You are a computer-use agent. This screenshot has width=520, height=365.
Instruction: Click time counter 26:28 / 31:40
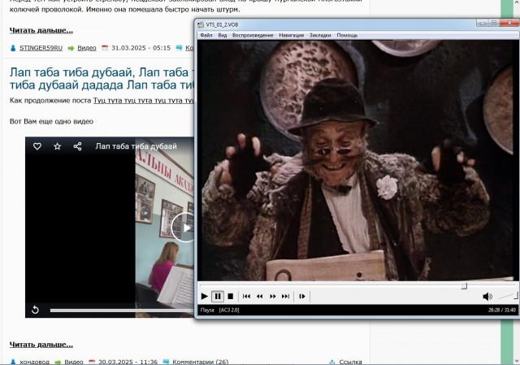coord(502,310)
